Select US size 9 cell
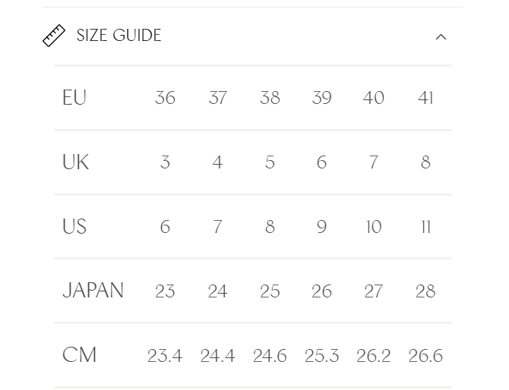This screenshot has width=509, height=390. coord(321,226)
